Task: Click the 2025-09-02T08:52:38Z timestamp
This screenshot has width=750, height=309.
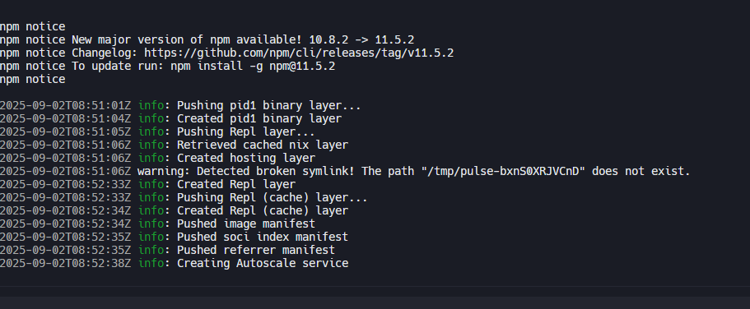Action: 66,263
